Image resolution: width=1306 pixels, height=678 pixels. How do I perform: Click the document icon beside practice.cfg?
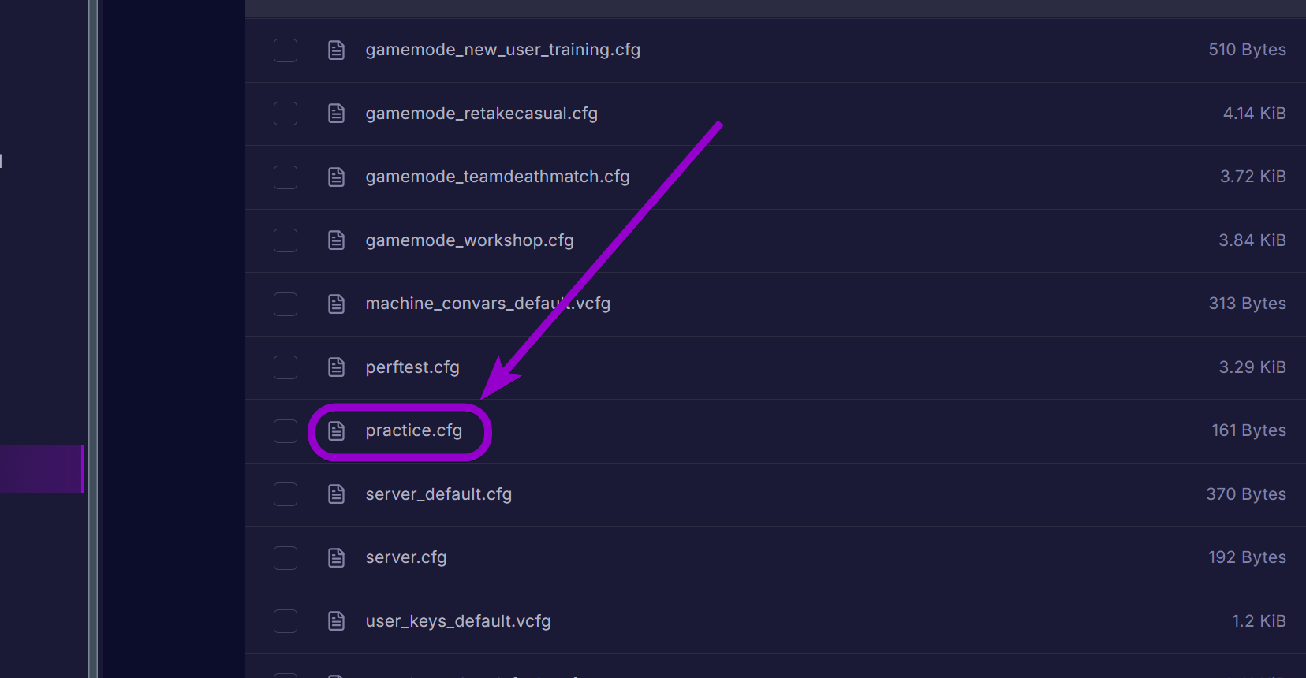[x=337, y=431]
